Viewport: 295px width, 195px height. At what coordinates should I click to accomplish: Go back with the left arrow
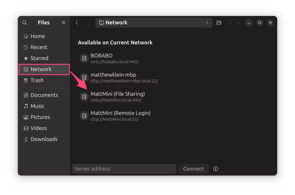77,23
